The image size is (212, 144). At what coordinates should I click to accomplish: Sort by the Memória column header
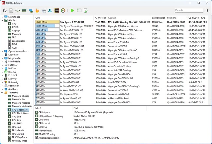tap(177, 18)
